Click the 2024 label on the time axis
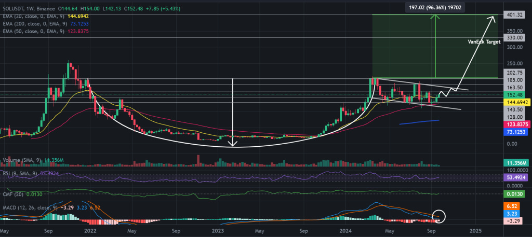532x237 pixels. [347, 231]
